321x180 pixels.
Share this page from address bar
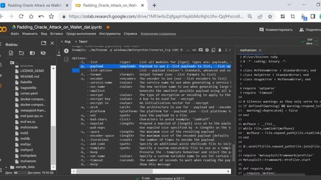point(260,16)
